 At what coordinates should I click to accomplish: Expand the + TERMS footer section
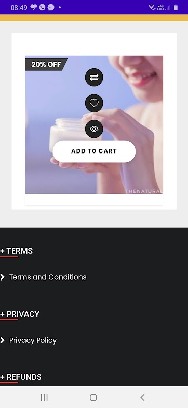pos(16,251)
